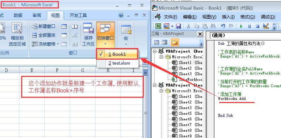281x138 pixels.
Task: Click the Workbooks.Add code line
Action: tap(232, 98)
